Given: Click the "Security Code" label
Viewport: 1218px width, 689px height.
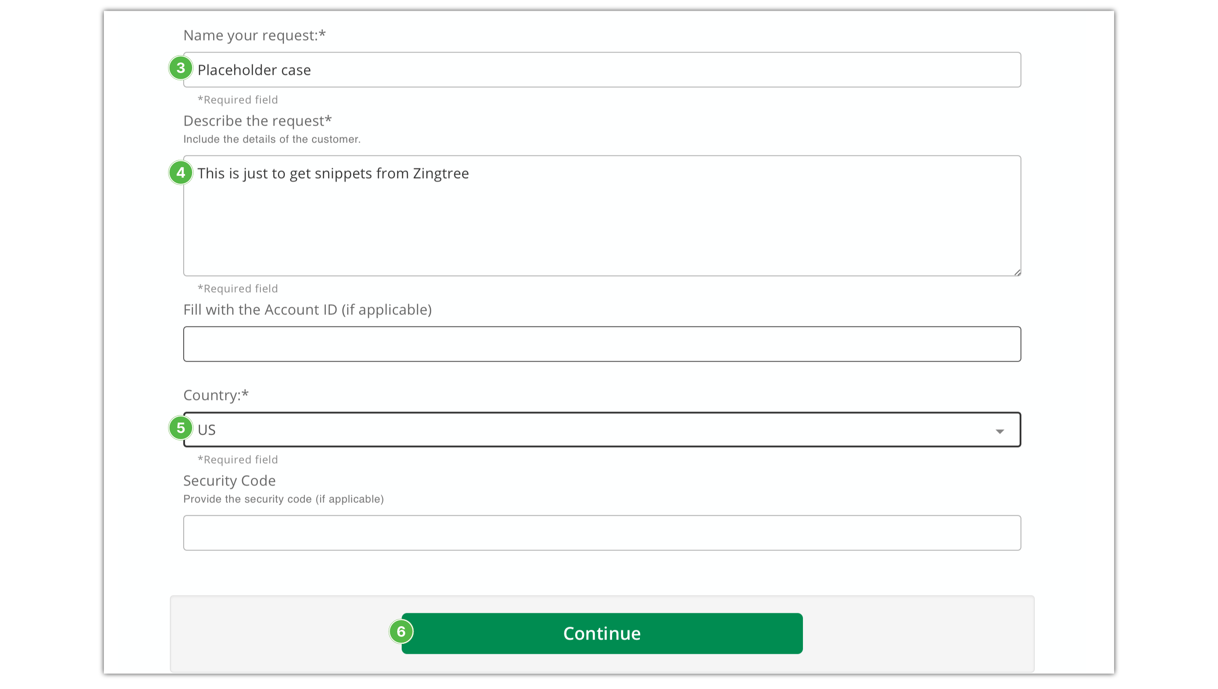Looking at the screenshot, I should pos(229,481).
